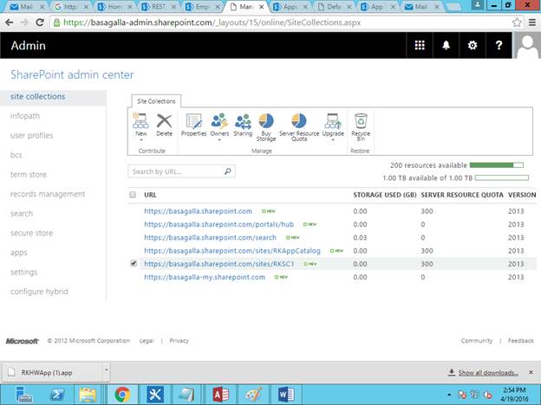Go to term store in the left nav
This screenshot has height=405, width=541.
click(x=29, y=174)
